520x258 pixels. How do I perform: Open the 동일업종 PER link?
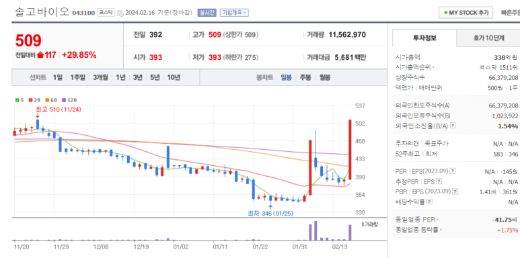pyautogui.click(x=417, y=220)
